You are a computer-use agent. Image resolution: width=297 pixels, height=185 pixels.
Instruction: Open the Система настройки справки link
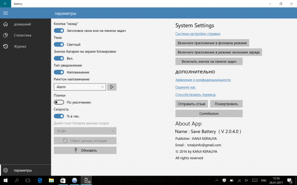(197, 34)
